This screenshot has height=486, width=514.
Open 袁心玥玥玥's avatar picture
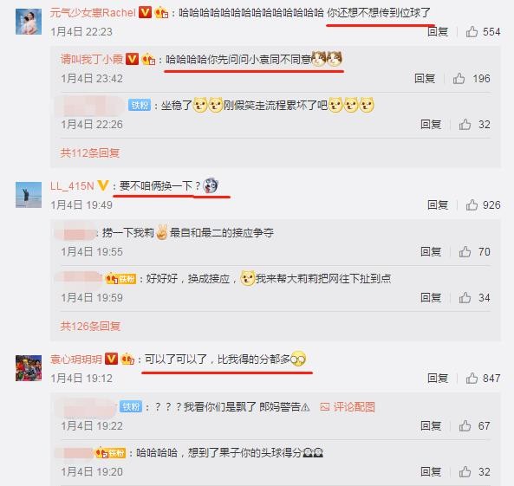[29, 368]
